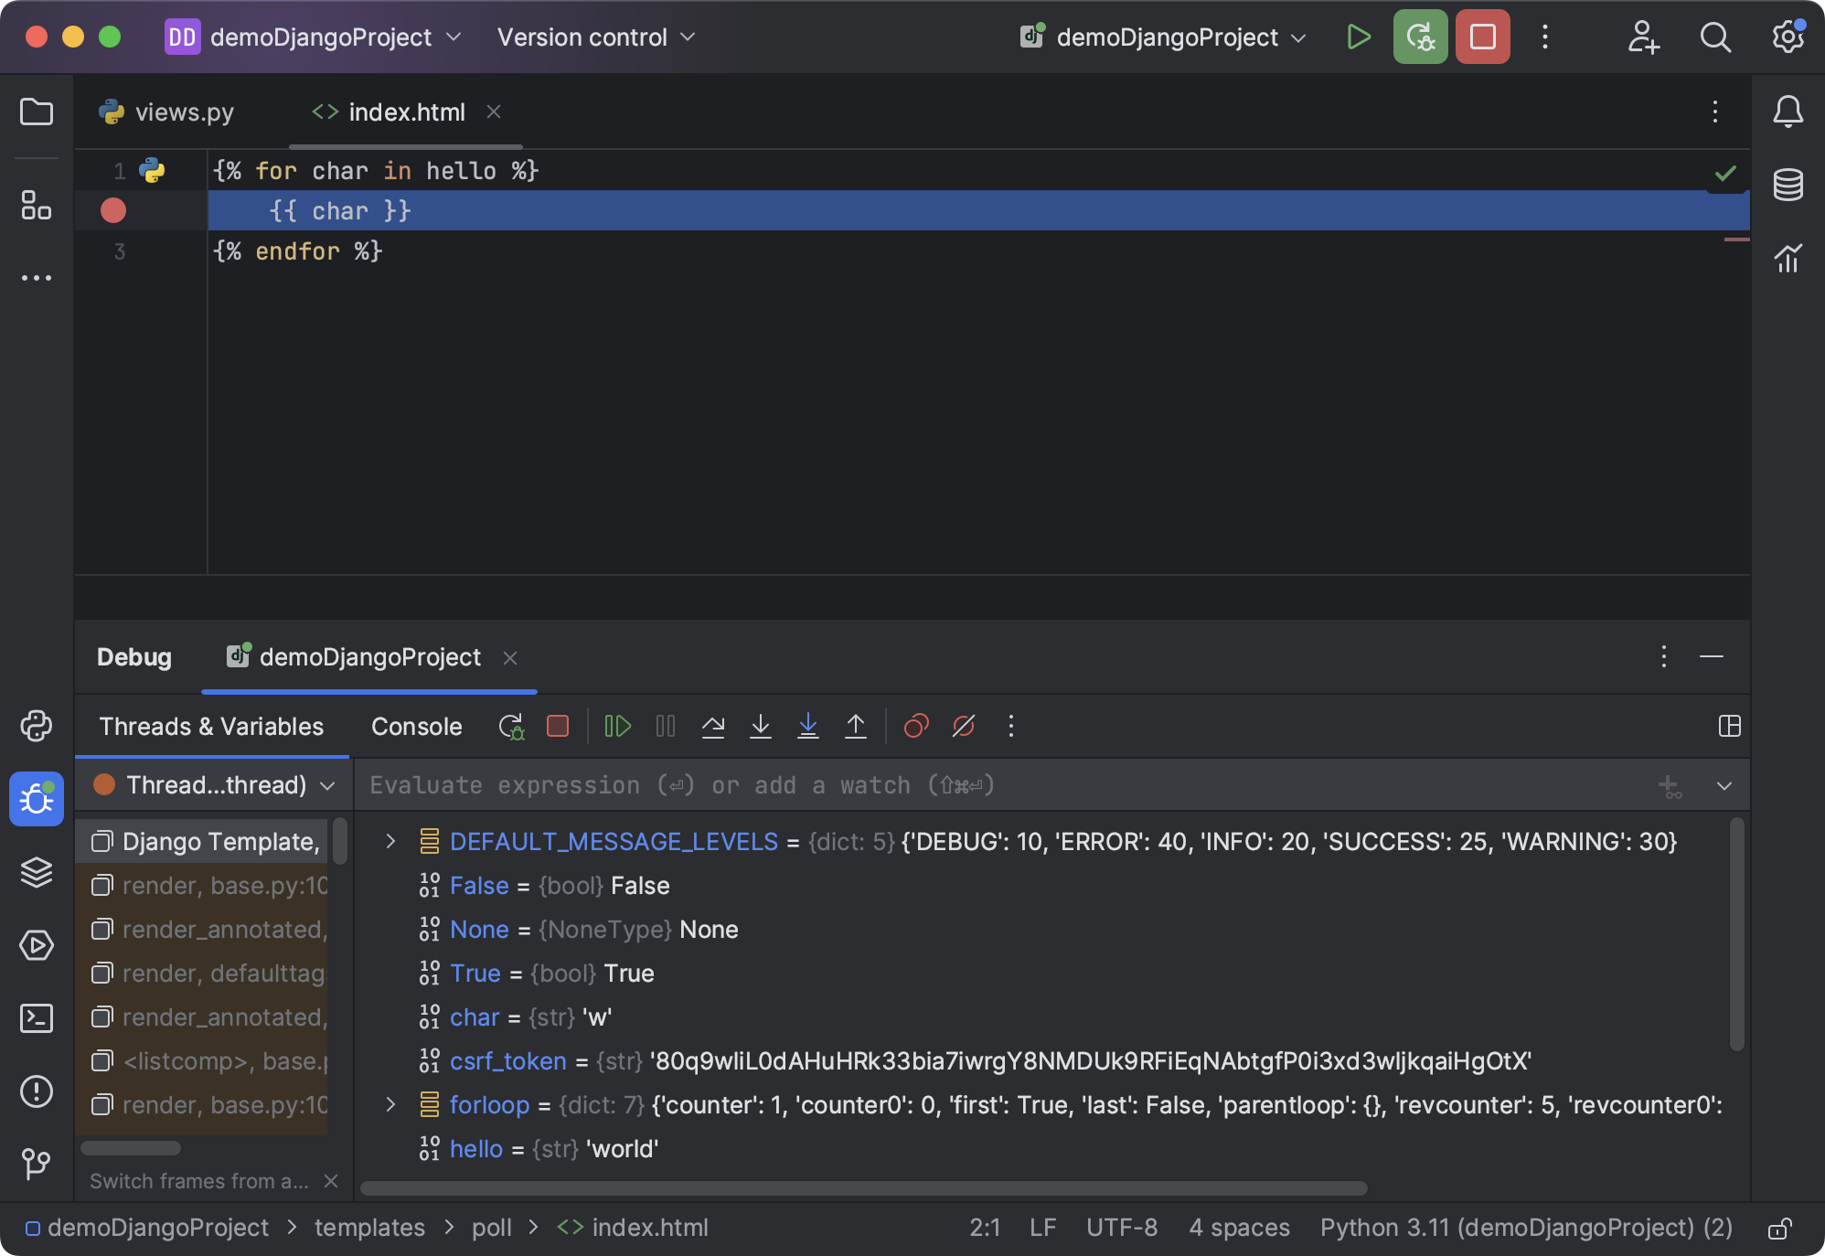Click the Python 3.11 interpreter widget
The height and width of the screenshot is (1256, 1825).
(1525, 1228)
